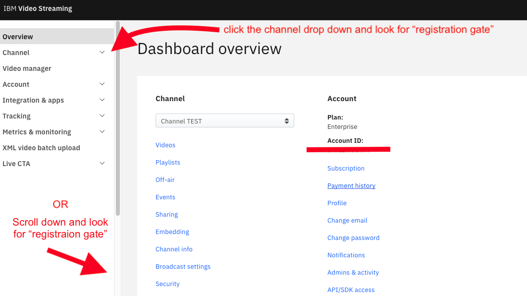Open the Playlists link
This screenshot has height=296, width=527.
click(168, 163)
